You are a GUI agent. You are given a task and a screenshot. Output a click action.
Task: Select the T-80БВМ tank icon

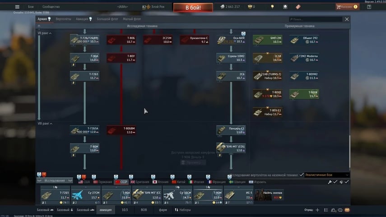pyautogui.click(x=121, y=130)
